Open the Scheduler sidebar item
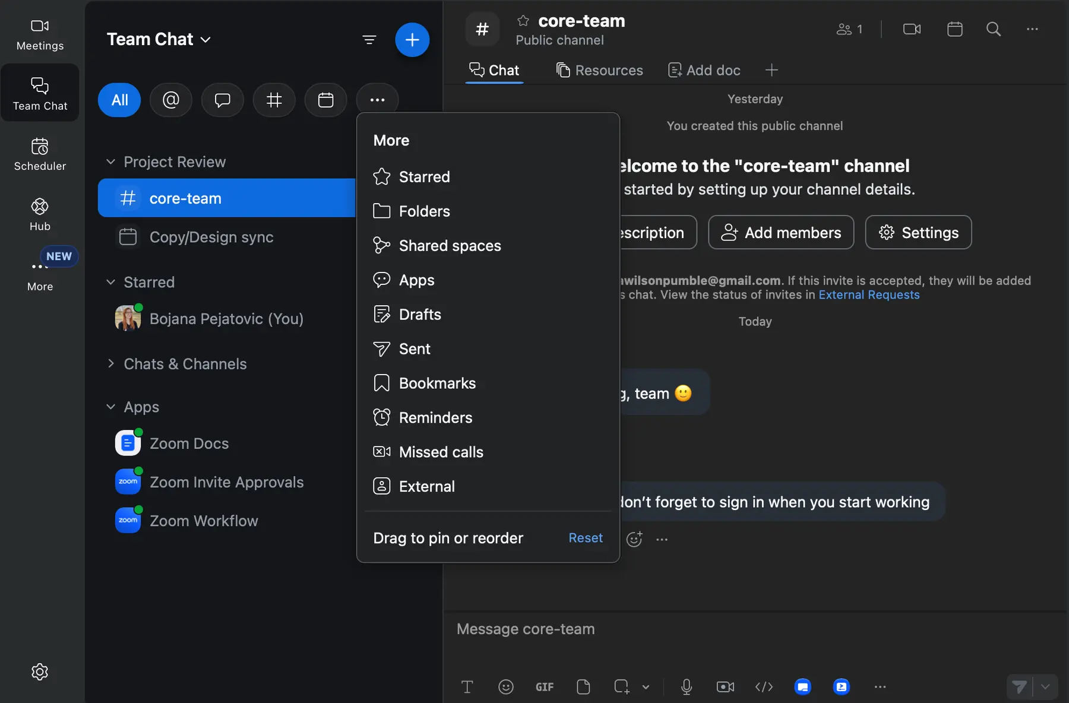Image resolution: width=1069 pixels, height=703 pixels. 40,154
